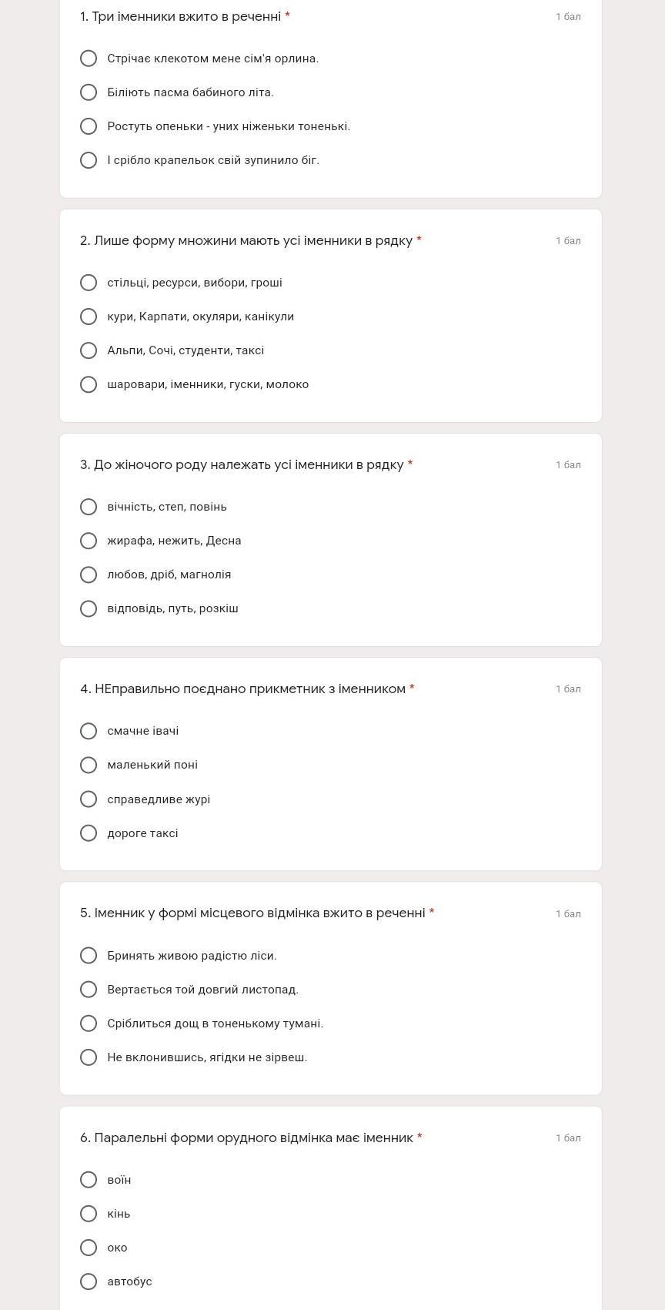This screenshot has height=1310, width=665.
Task: Select 'смачне івачі' option
Action: (89, 731)
